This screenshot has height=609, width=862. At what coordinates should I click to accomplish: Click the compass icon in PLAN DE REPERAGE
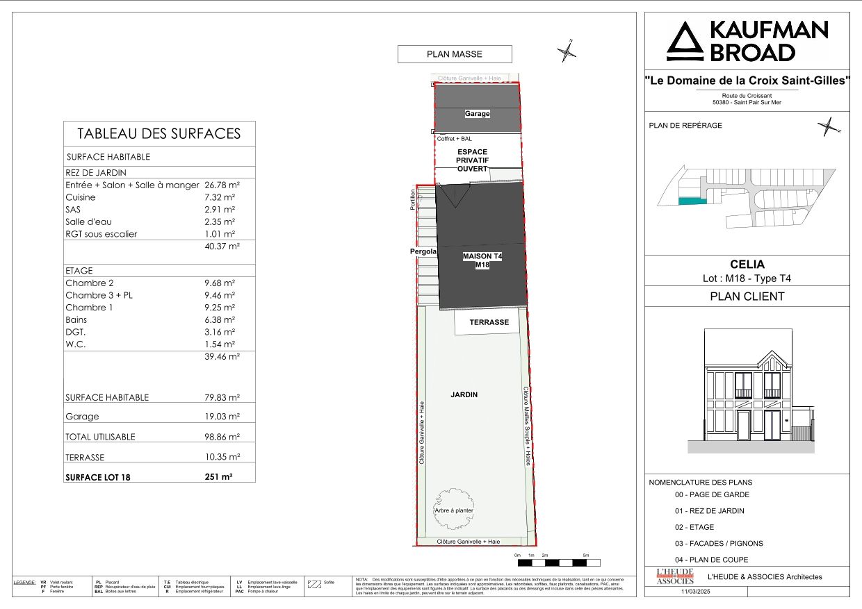point(827,127)
